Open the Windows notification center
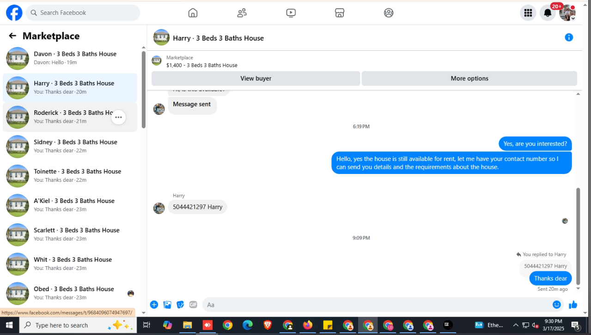591x335 pixels. coord(575,325)
